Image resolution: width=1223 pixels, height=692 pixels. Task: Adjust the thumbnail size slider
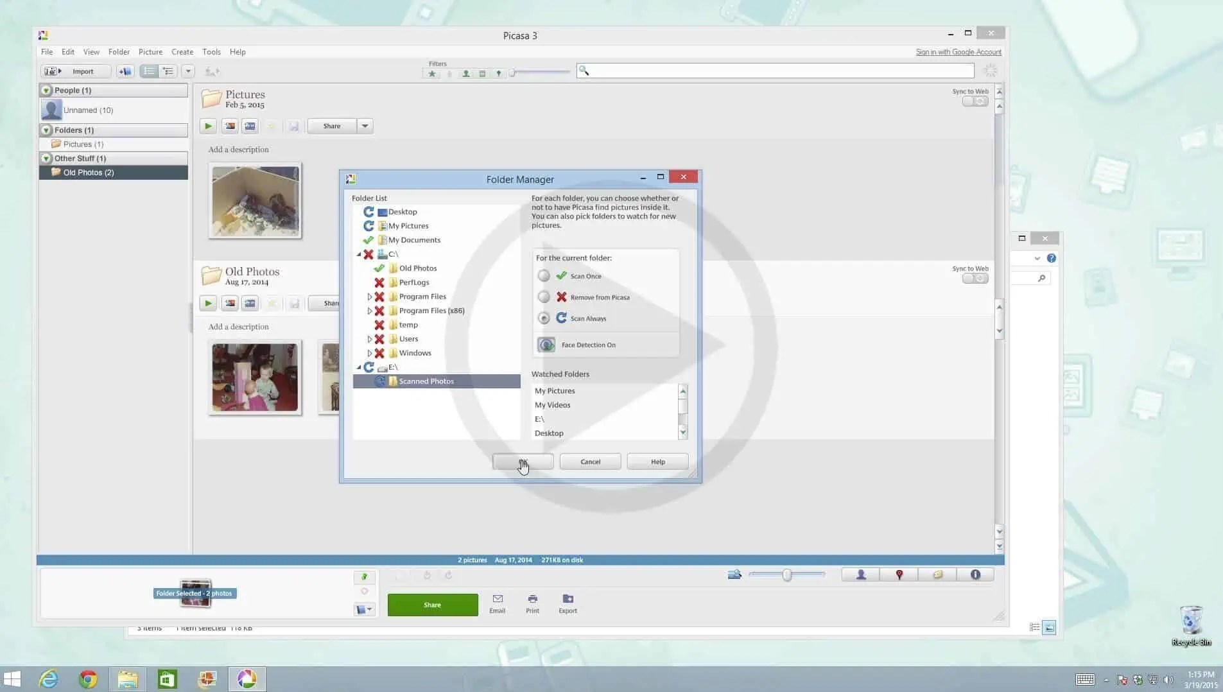pos(787,575)
